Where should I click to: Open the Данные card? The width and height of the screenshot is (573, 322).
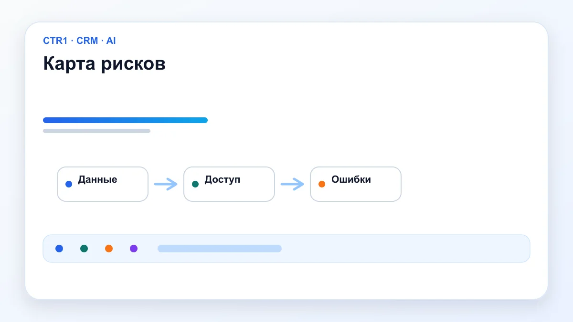pos(103,184)
